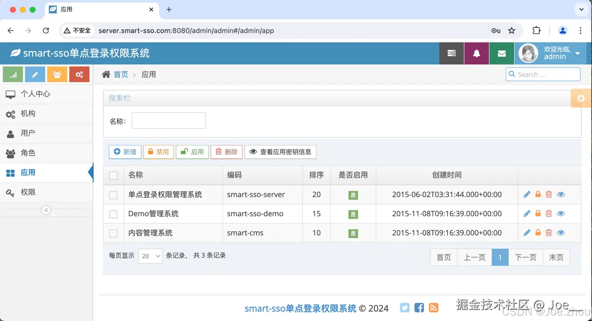Reload the page with browser refresh

pyautogui.click(x=46, y=30)
